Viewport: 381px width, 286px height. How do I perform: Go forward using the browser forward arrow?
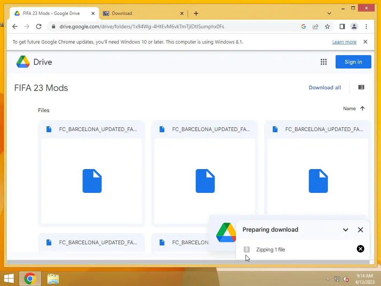(27, 26)
